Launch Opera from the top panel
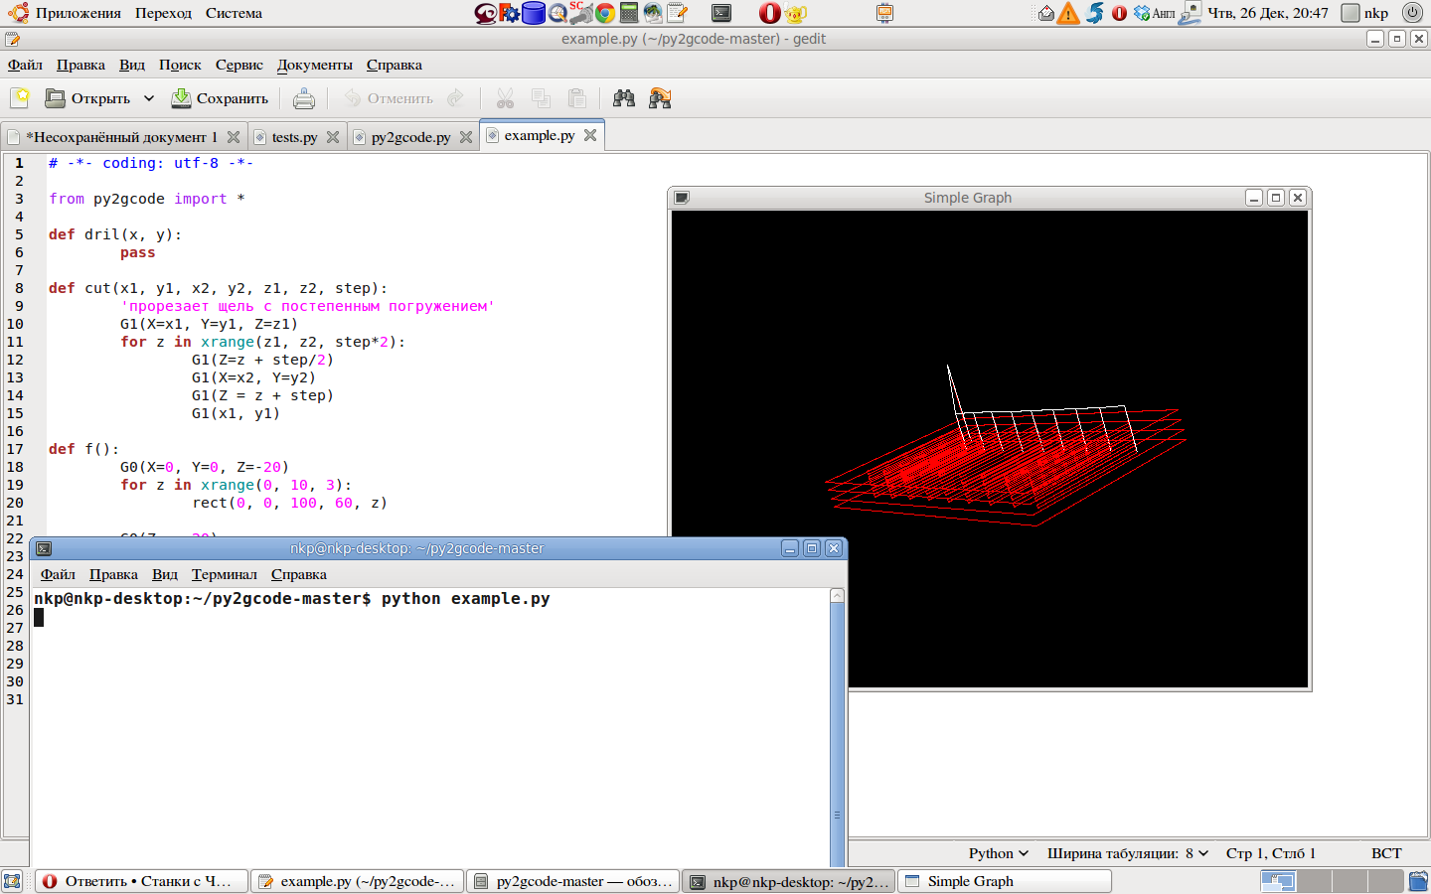The image size is (1431, 894). 769,13
